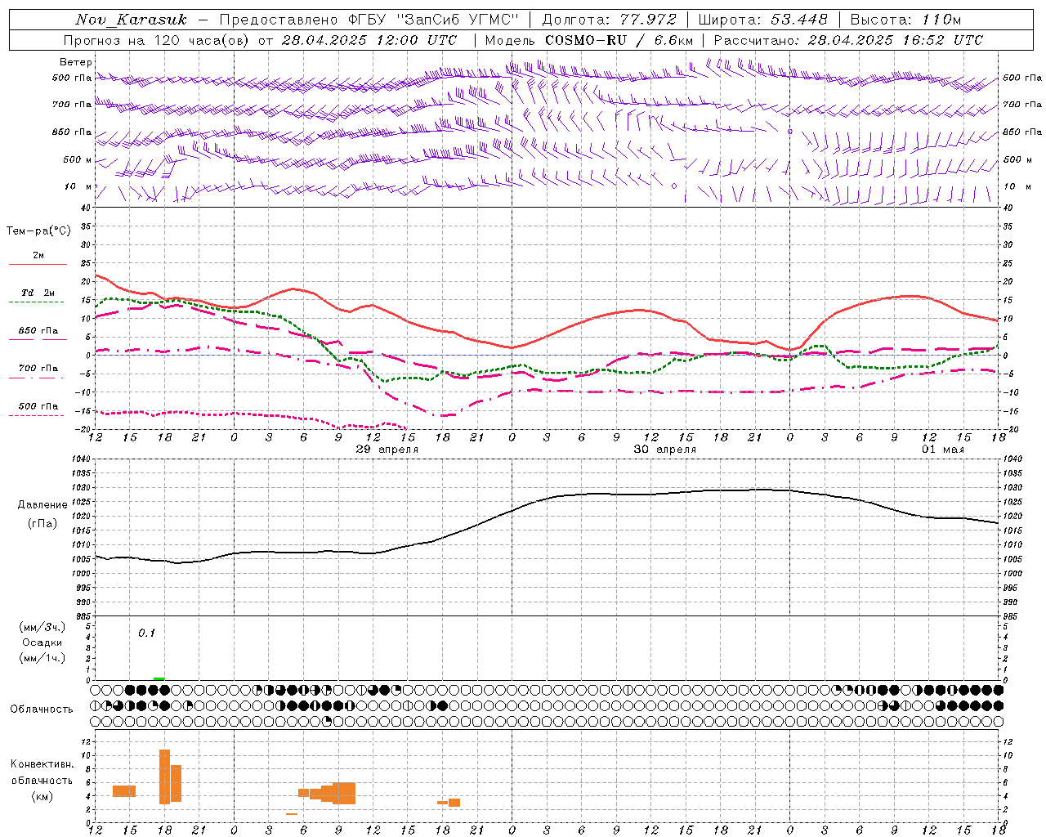
Task: Click the 'Ветер' wind panel label
Action: (76, 62)
